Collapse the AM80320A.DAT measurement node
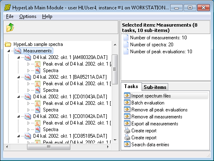214x161 pixels. pyautogui.click(x=18, y=57)
